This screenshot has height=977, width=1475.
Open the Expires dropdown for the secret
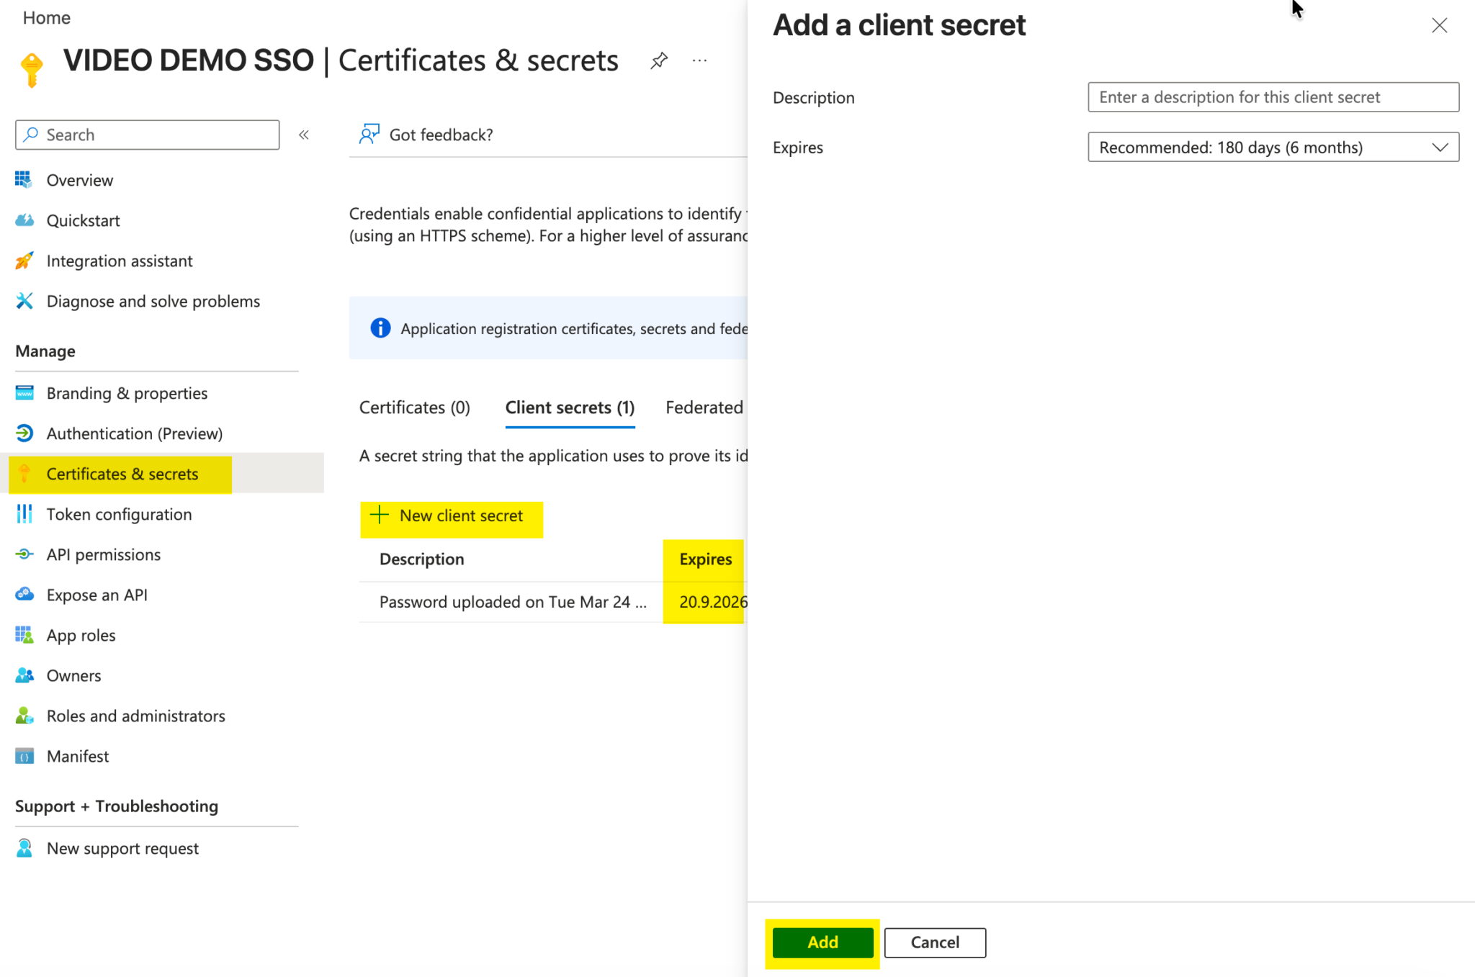coord(1272,147)
